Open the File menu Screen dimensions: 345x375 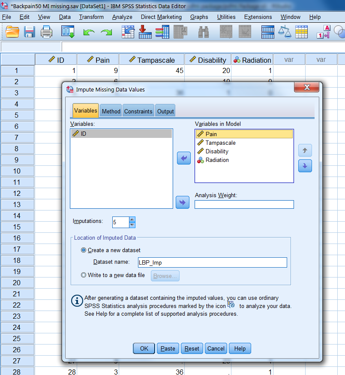click(x=6, y=17)
